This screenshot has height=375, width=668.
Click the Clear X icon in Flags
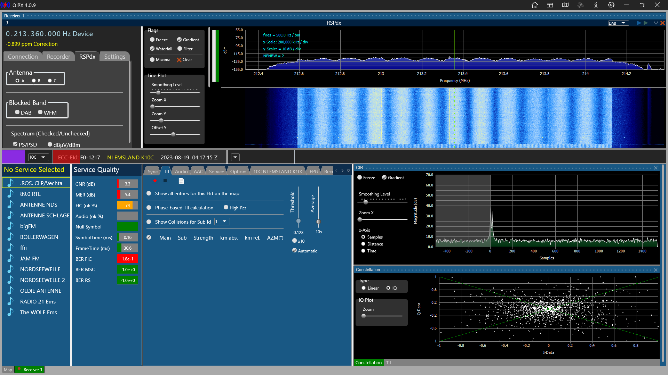[179, 60]
